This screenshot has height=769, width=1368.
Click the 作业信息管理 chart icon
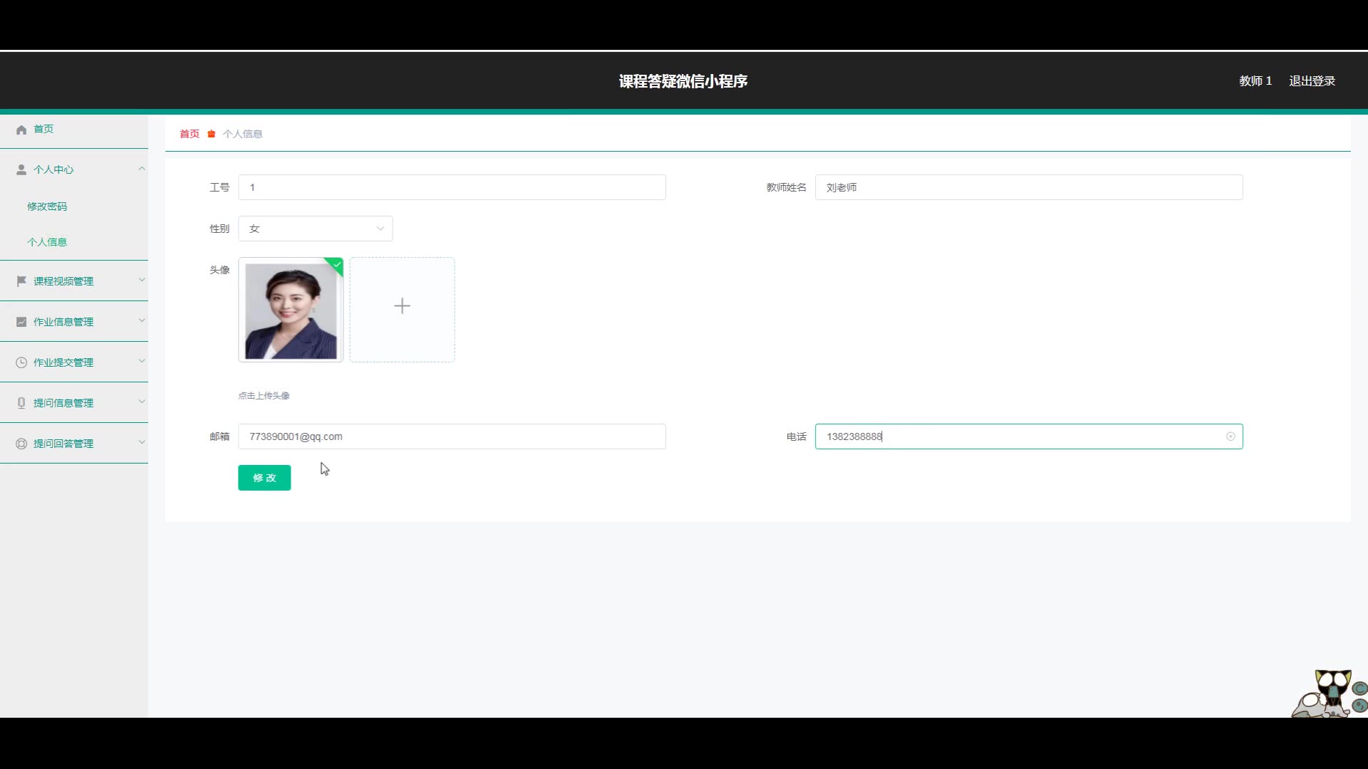point(21,322)
